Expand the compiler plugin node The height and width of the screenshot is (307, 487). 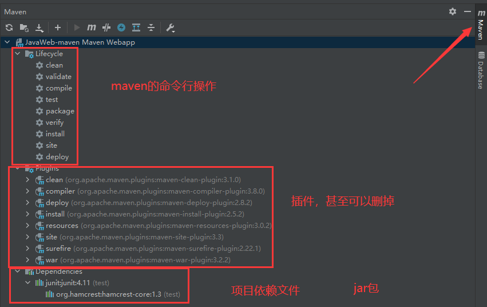pos(27,191)
